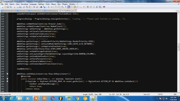This screenshot has height=101, width=180.
Task: Click the Print toolbar icon
Action: tap(20, 7)
